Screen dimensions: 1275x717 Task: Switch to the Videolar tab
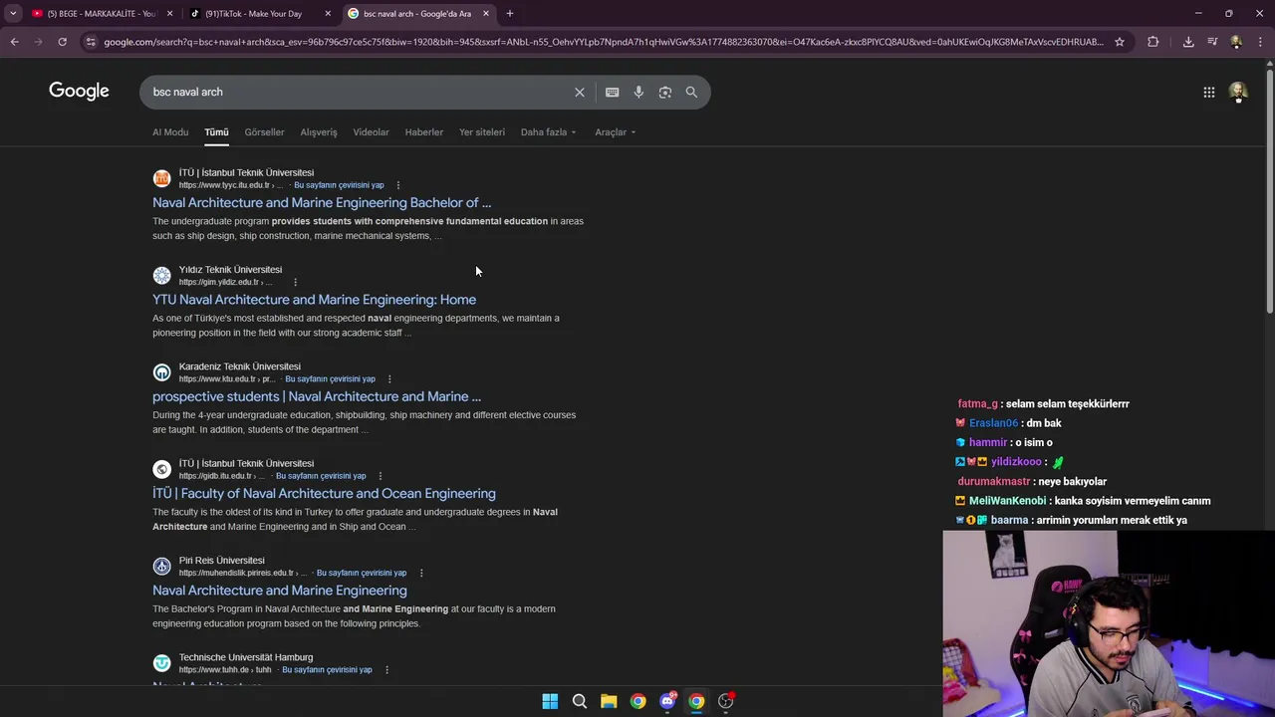click(x=371, y=132)
